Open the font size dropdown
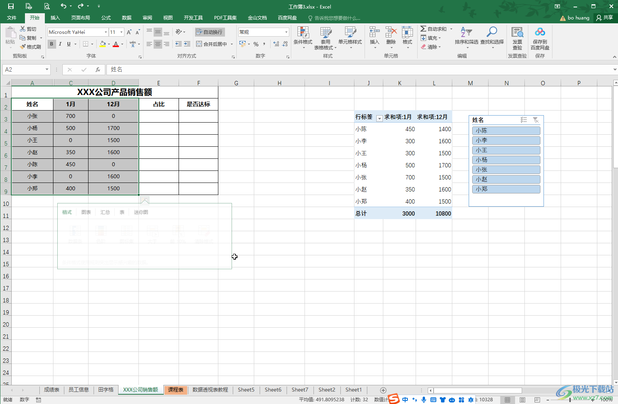This screenshot has width=618, height=404. (122, 32)
